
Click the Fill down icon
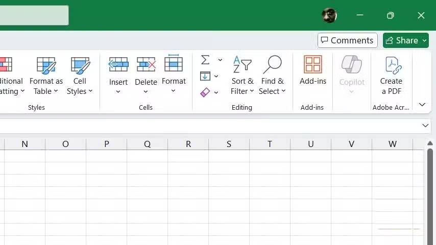(205, 77)
